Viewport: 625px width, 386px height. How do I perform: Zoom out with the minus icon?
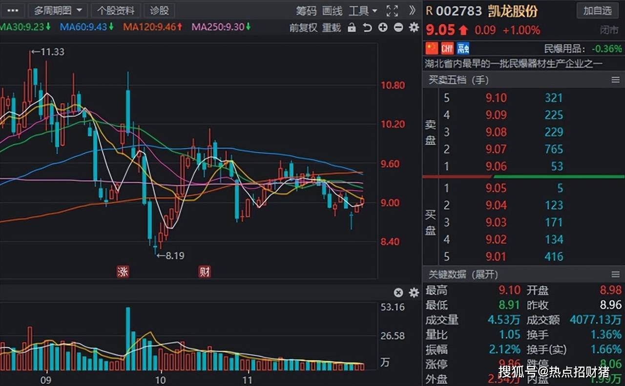click(398, 27)
